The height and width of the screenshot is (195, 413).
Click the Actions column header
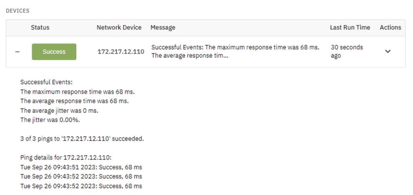pos(390,27)
